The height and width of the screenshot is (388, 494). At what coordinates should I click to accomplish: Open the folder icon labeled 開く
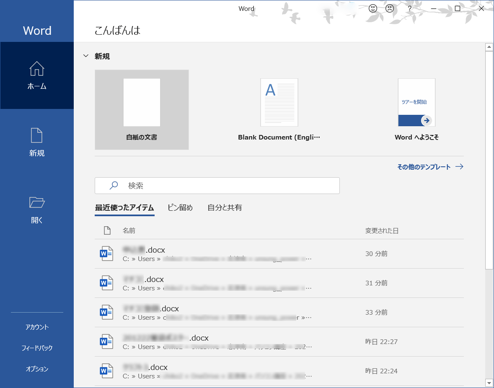tap(37, 202)
